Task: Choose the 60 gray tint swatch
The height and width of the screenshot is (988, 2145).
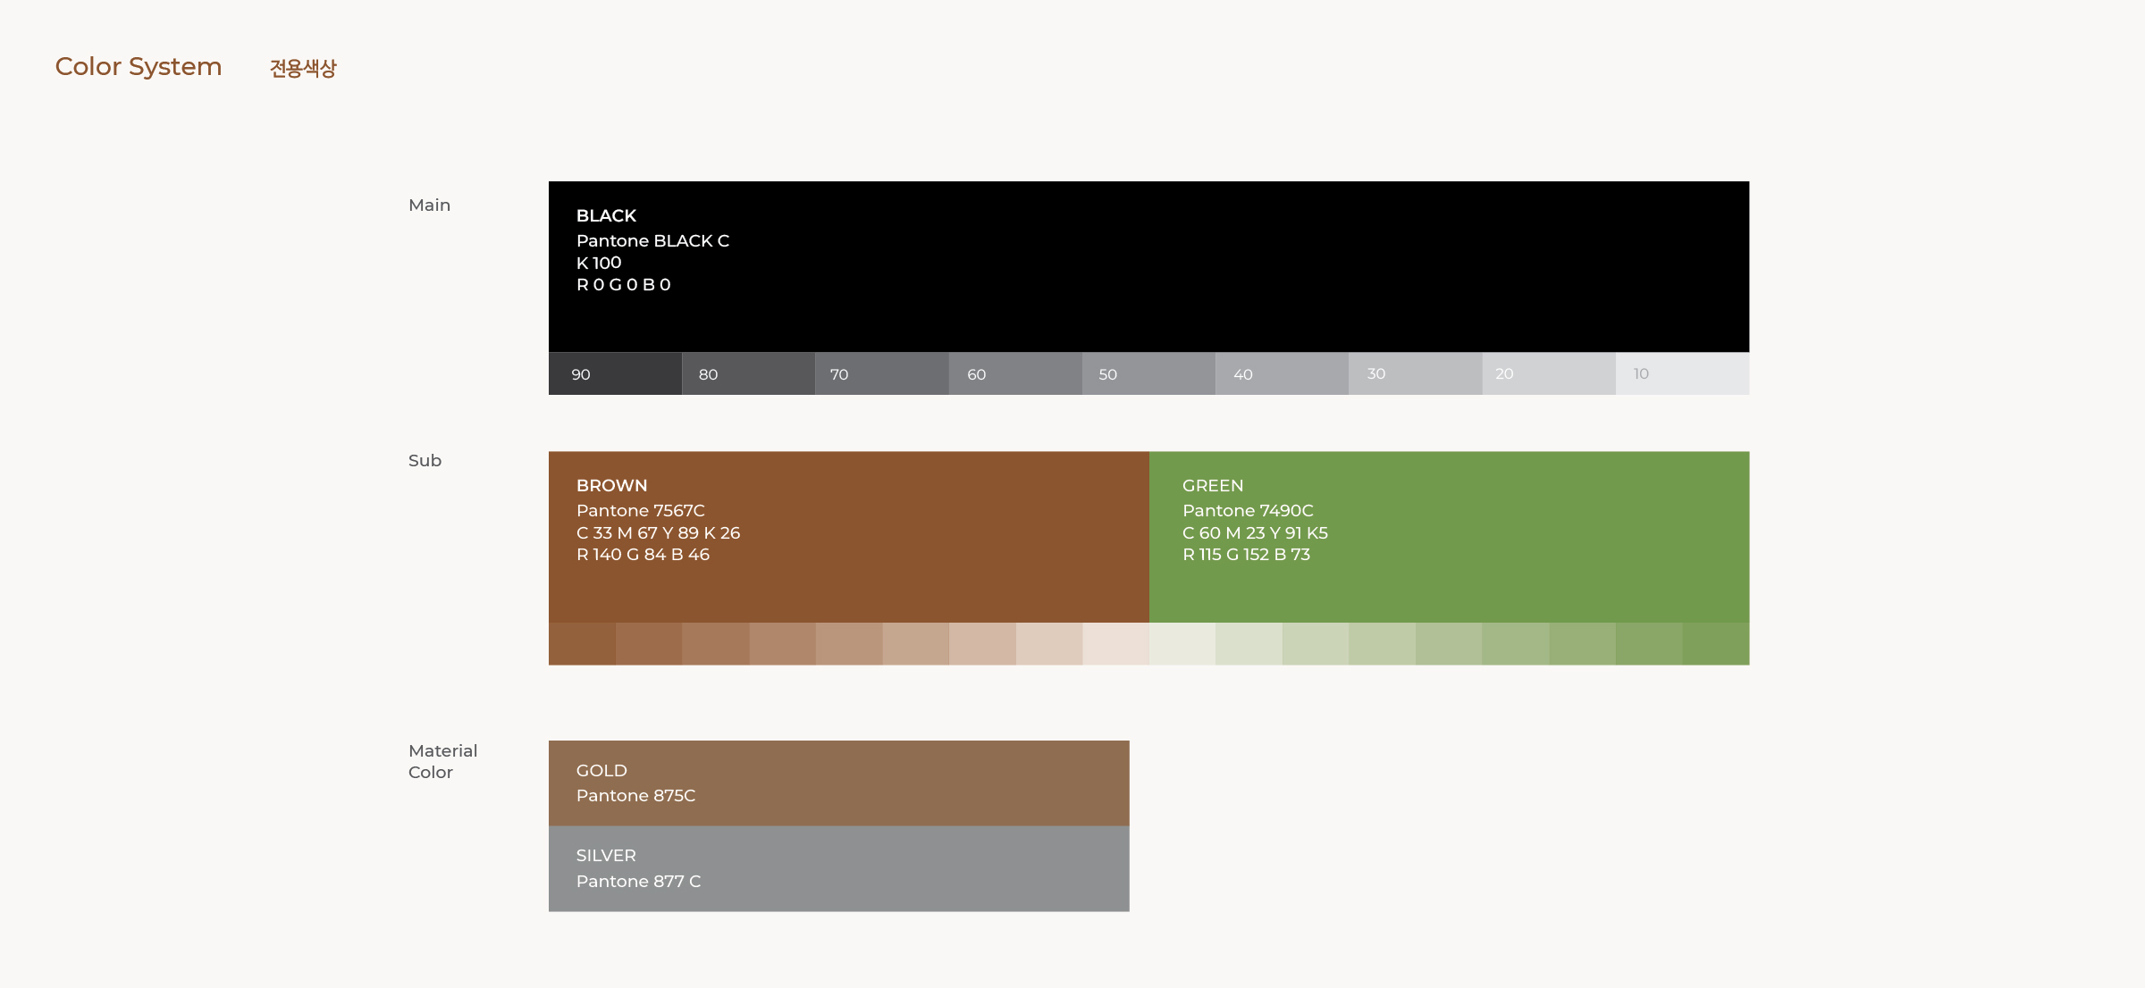Action: coord(1014,373)
